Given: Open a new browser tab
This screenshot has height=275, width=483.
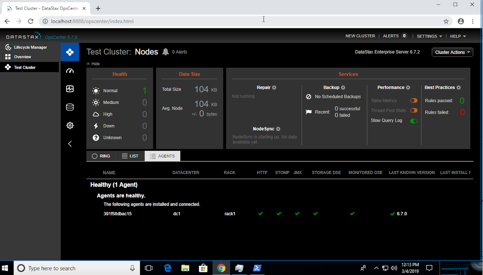Looking at the screenshot, I should [x=98, y=8].
